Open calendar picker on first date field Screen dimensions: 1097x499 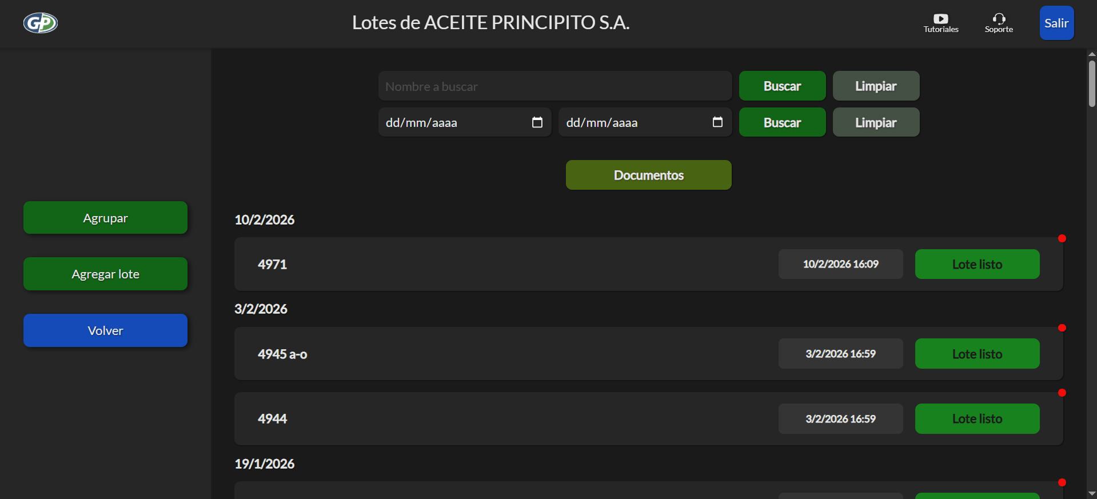pyautogui.click(x=537, y=122)
